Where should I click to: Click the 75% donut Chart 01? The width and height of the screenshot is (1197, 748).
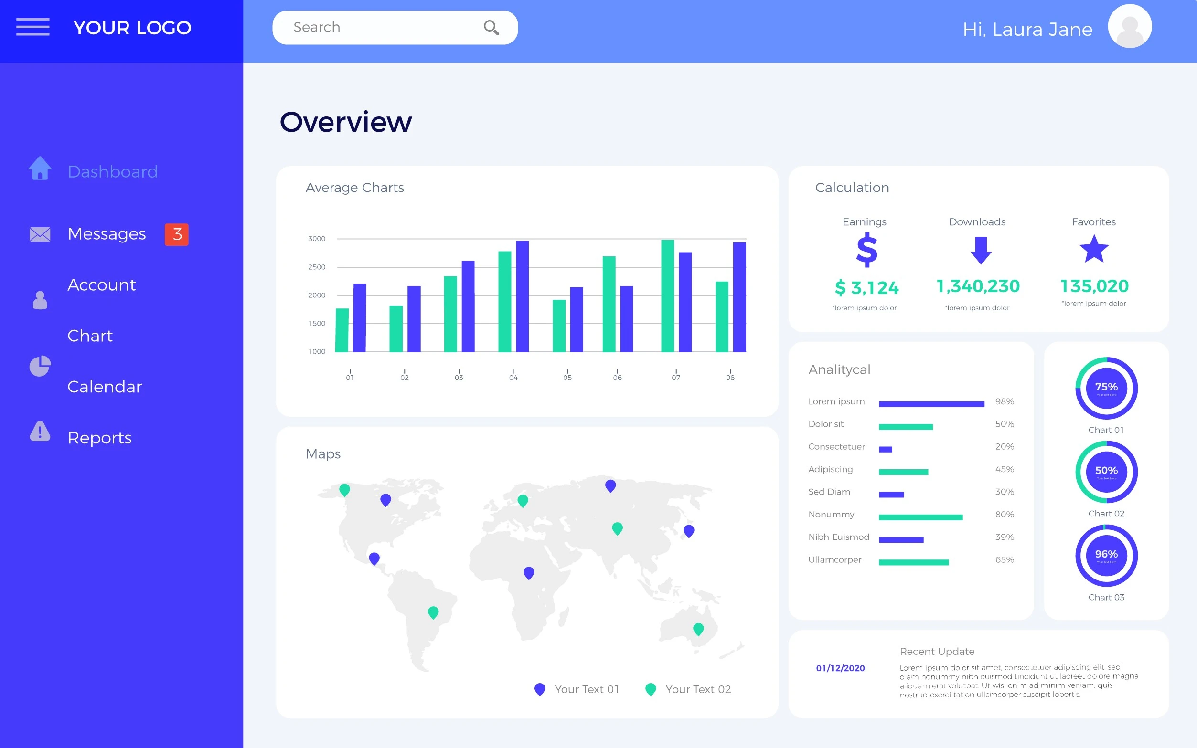[x=1106, y=388]
